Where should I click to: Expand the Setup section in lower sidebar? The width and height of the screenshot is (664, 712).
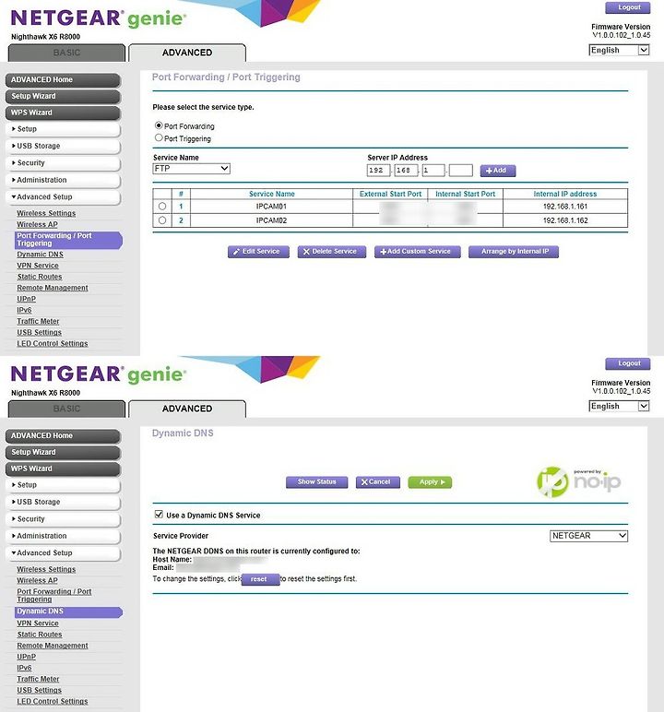[x=63, y=485]
